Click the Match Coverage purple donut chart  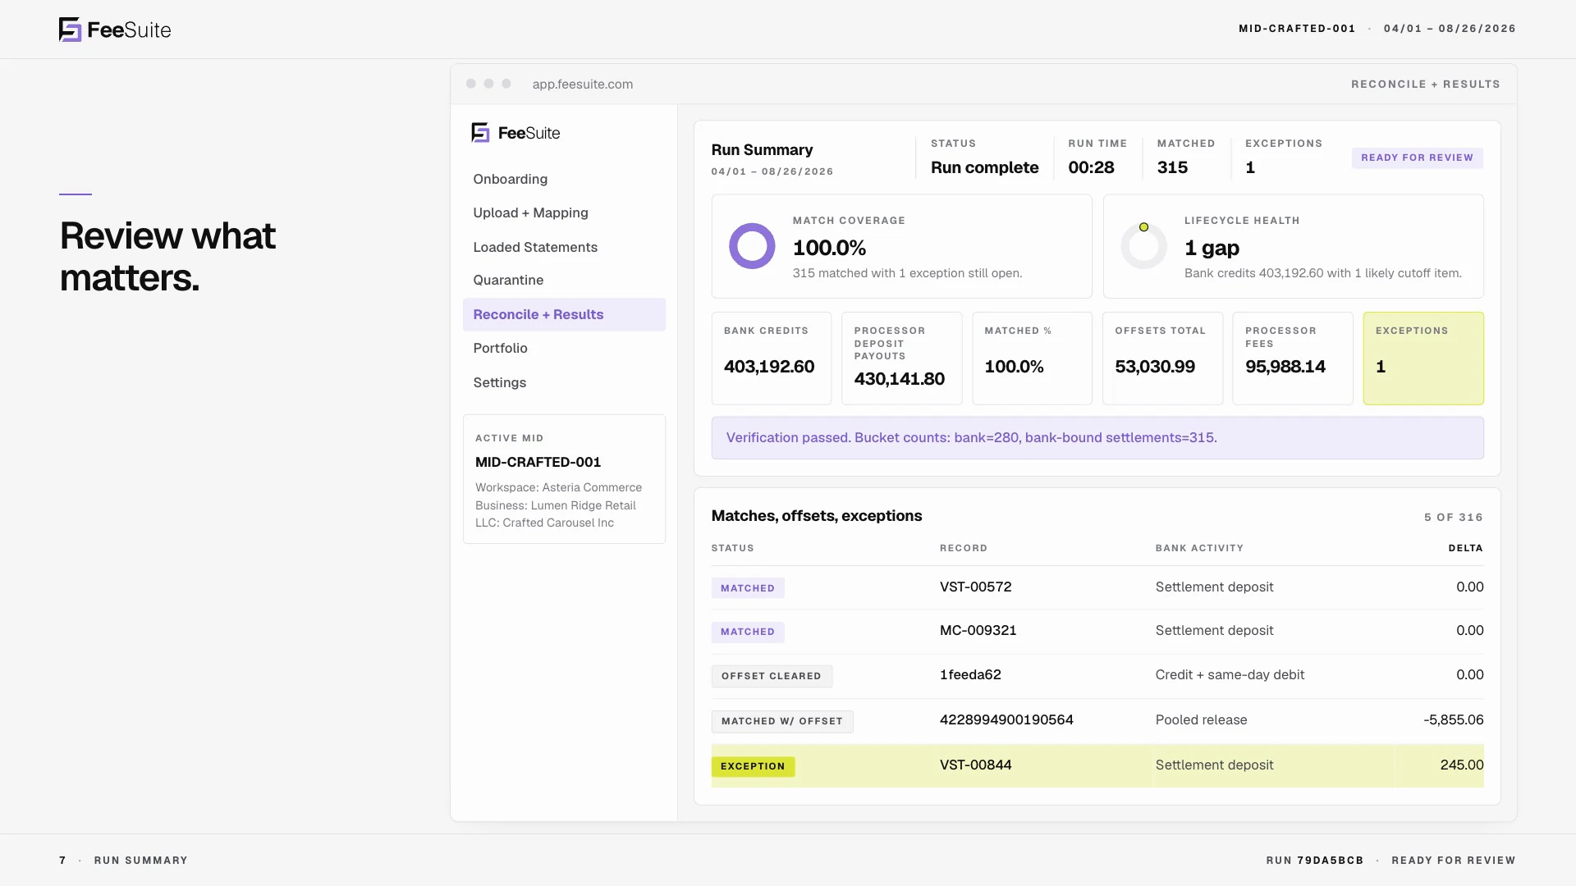click(x=752, y=246)
